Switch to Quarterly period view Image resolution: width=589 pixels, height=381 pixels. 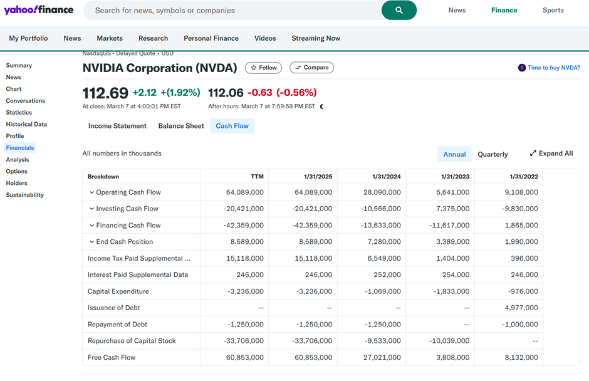493,154
